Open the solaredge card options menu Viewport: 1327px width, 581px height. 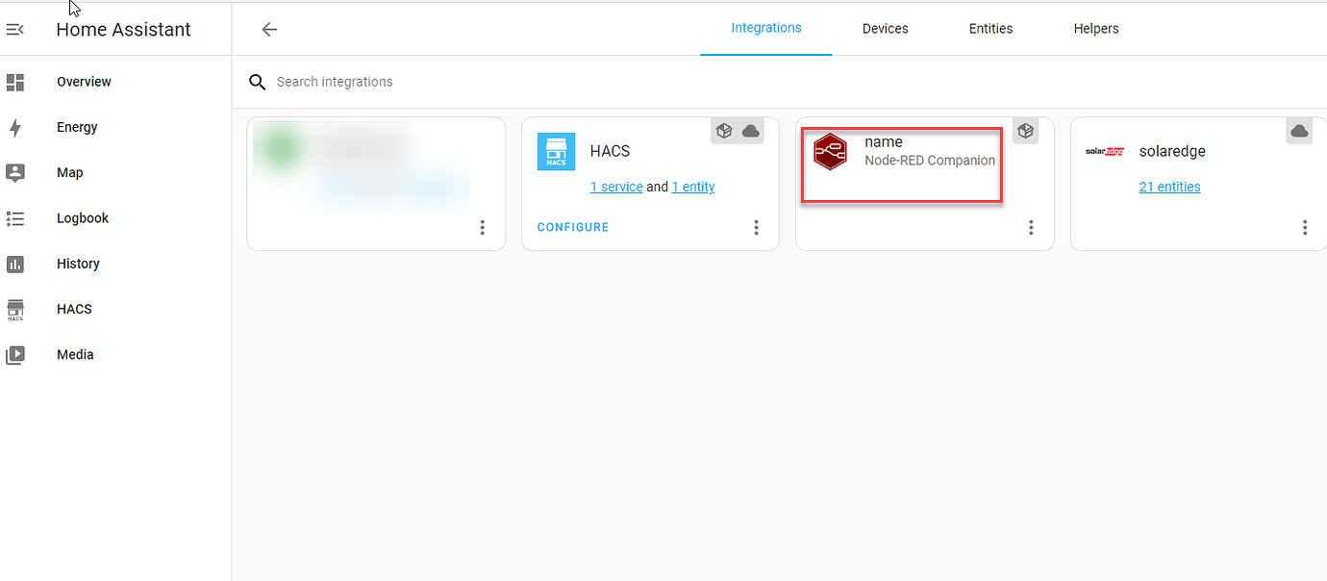pyautogui.click(x=1305, y=227)
